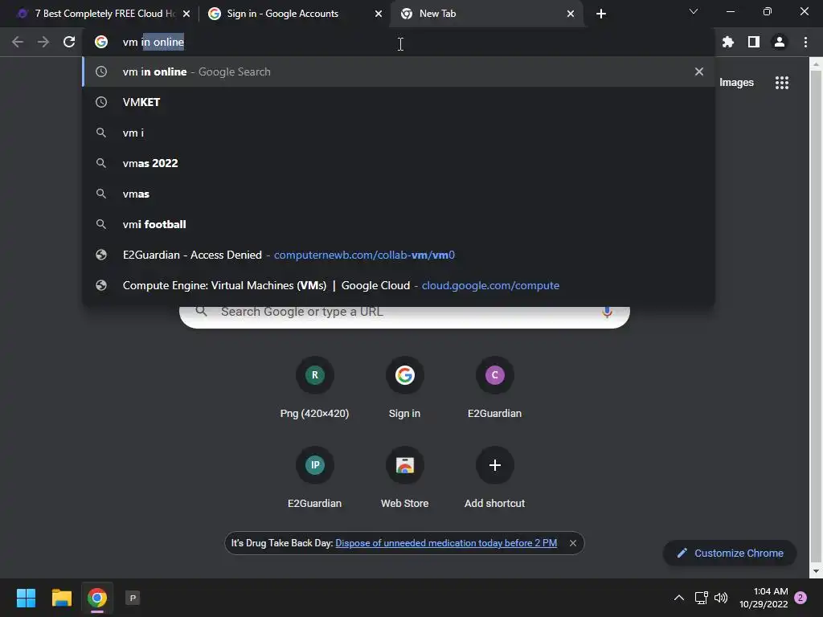Open the tab search dropdown arrow
The image size is (823, 617).
pos(694,11)
